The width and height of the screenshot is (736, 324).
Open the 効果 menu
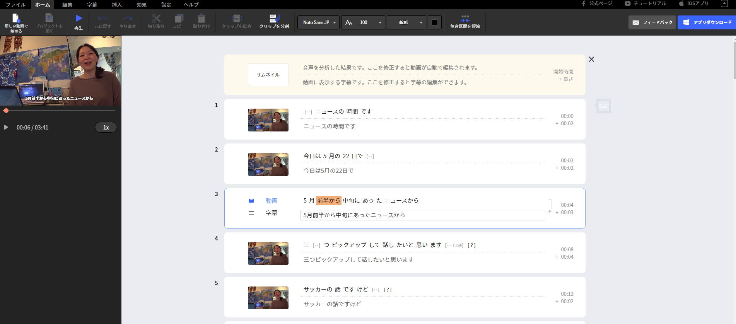pos(142,5)
